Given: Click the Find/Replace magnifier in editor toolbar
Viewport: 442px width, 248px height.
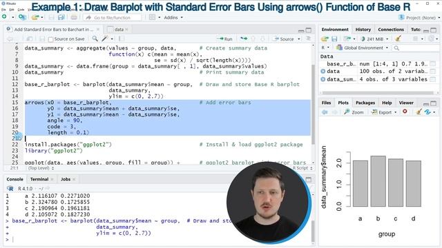Looking at the screenshot, I should (x=95, y=39).
